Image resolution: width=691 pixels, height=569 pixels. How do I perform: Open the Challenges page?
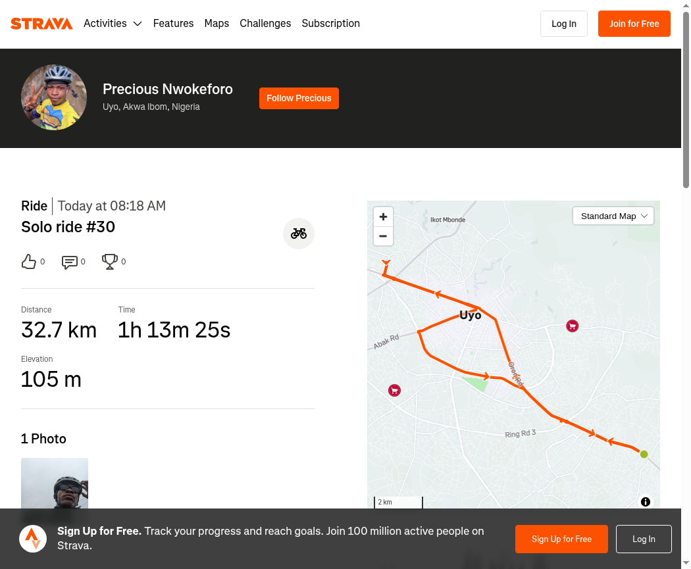point(265,23)
